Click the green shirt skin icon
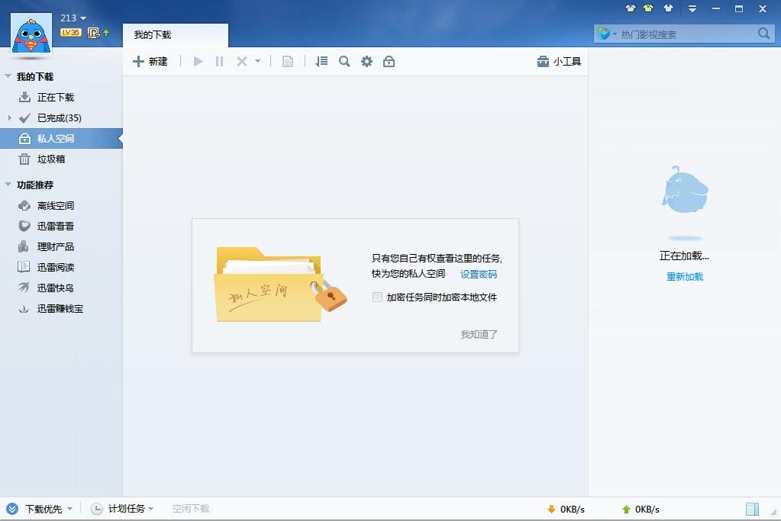This screenshot has height=521, width=781. [648, 8]
